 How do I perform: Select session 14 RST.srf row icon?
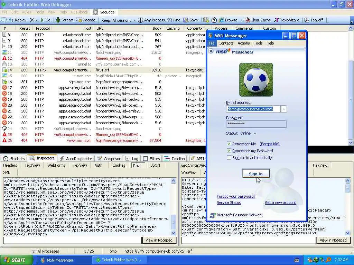(x=4, y=70)
